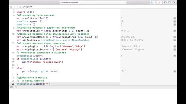
Task: Show result for the someInts = [] line
Action: point(175,25)
